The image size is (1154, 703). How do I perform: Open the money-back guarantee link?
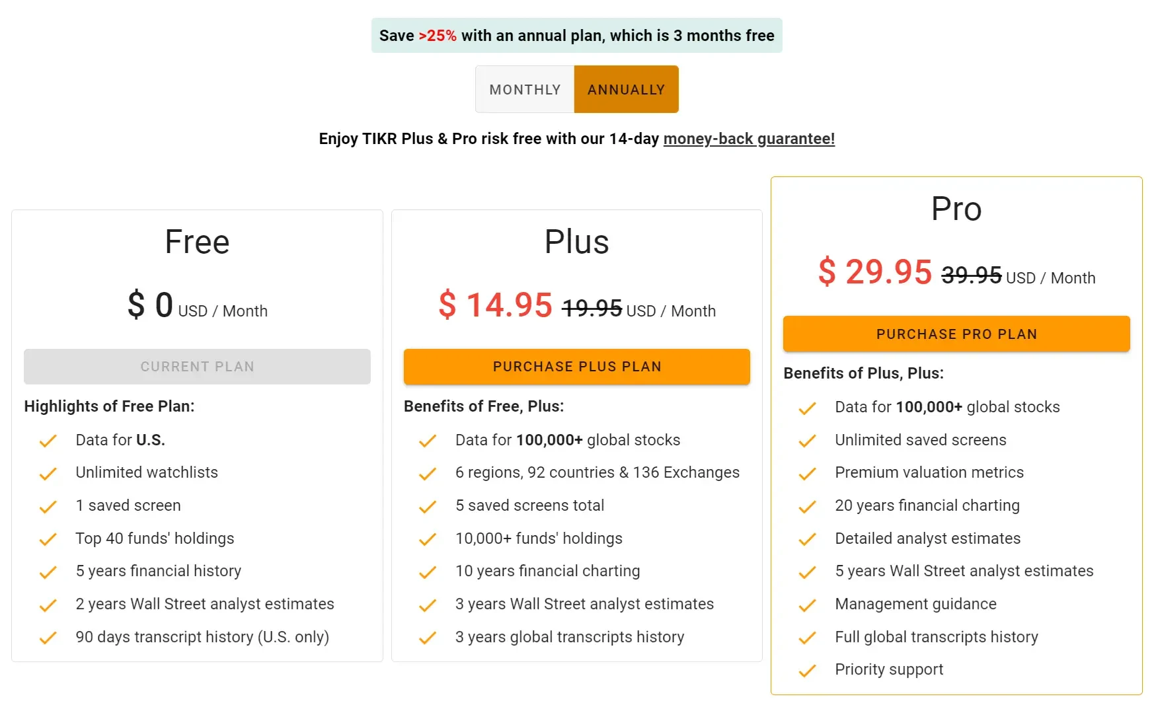point(749,139)
